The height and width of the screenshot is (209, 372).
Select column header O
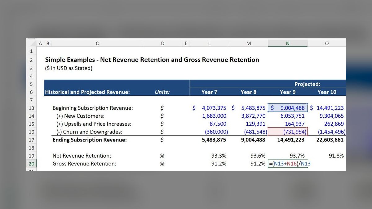tap(327, 44)
